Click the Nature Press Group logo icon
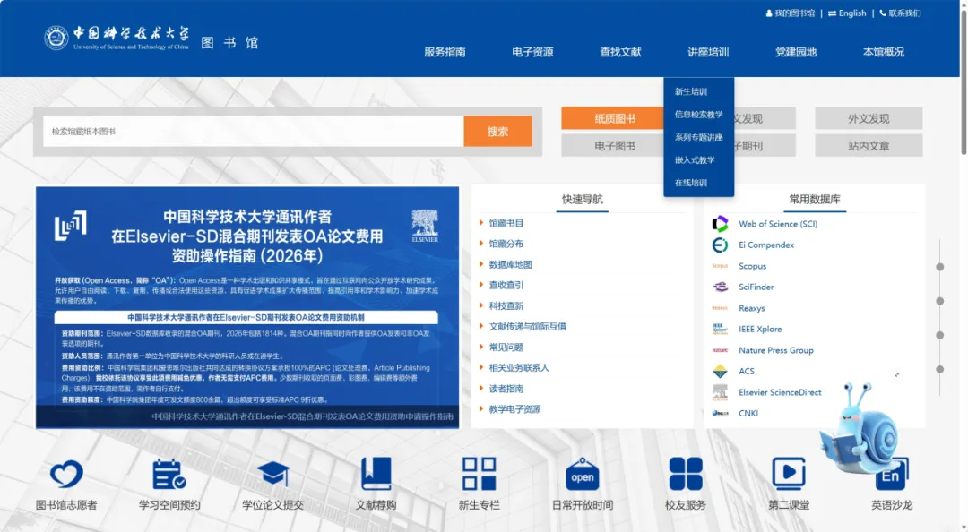Screen dimensions: 968x532 click(x=720, y=350)
